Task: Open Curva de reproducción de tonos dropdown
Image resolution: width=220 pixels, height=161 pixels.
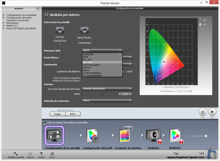Action: (107, 89)
